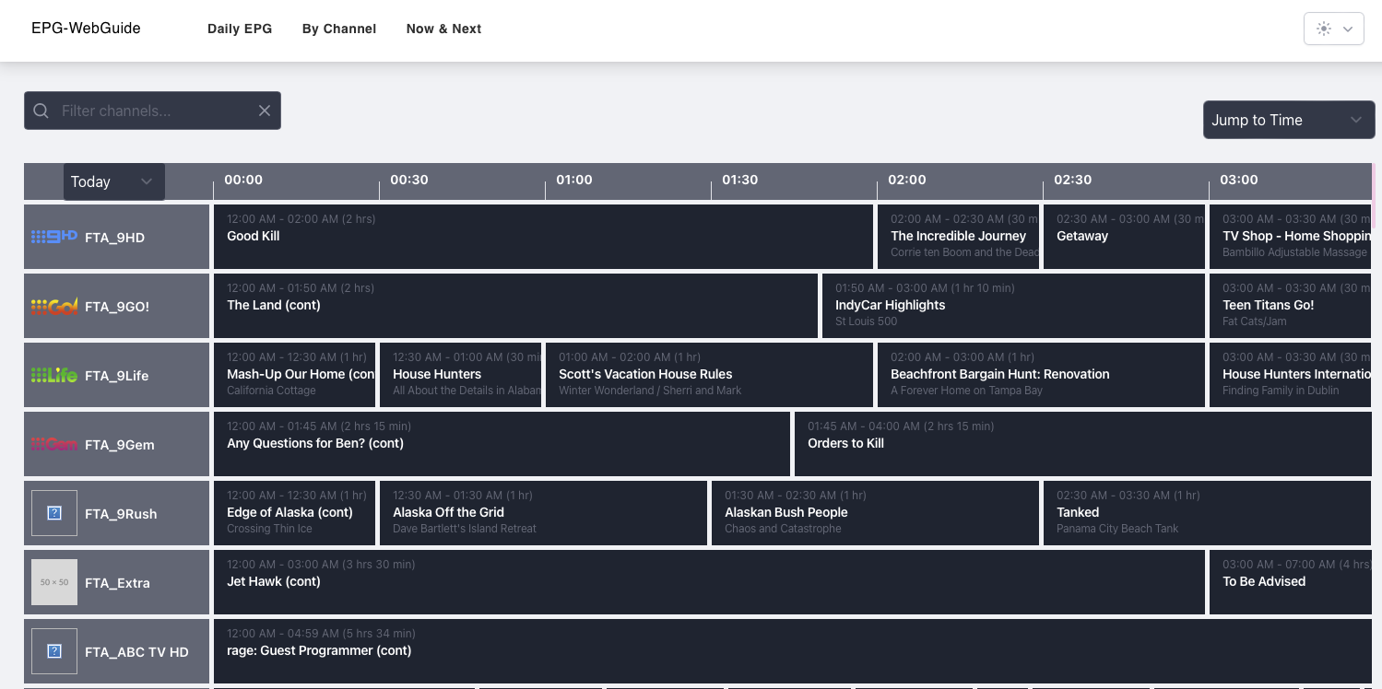Switch to By Channel view

click(339, 29)
